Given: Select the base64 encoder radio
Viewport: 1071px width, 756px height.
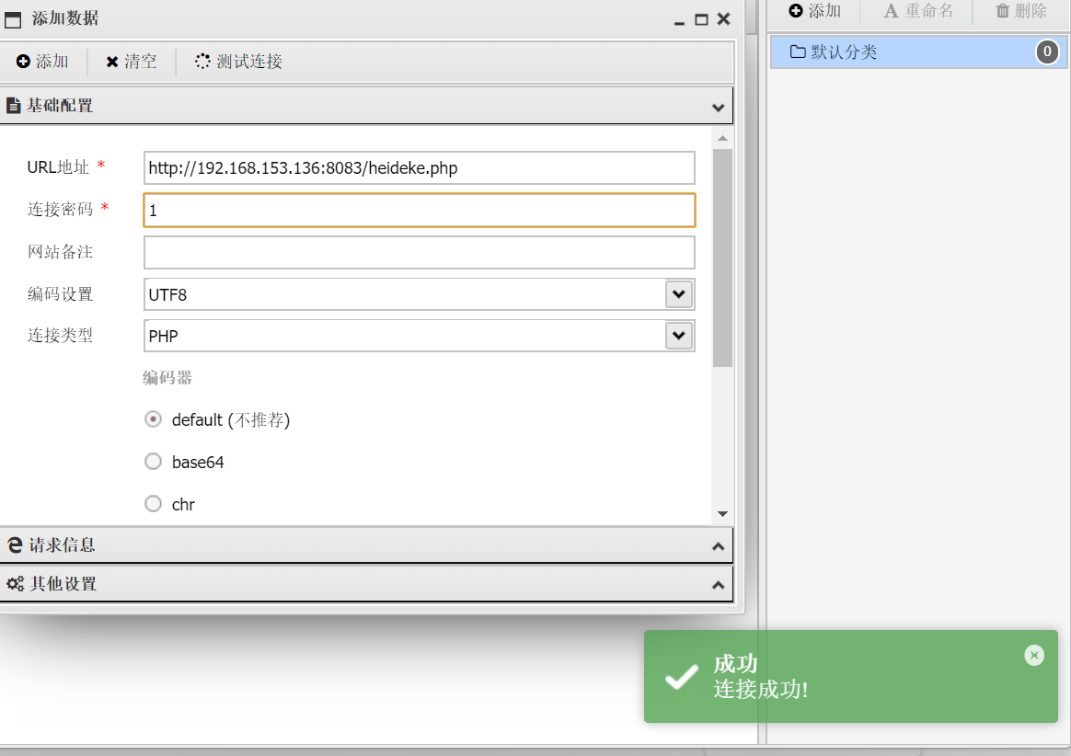Looking at the screenshot, I should coord(153,462).
